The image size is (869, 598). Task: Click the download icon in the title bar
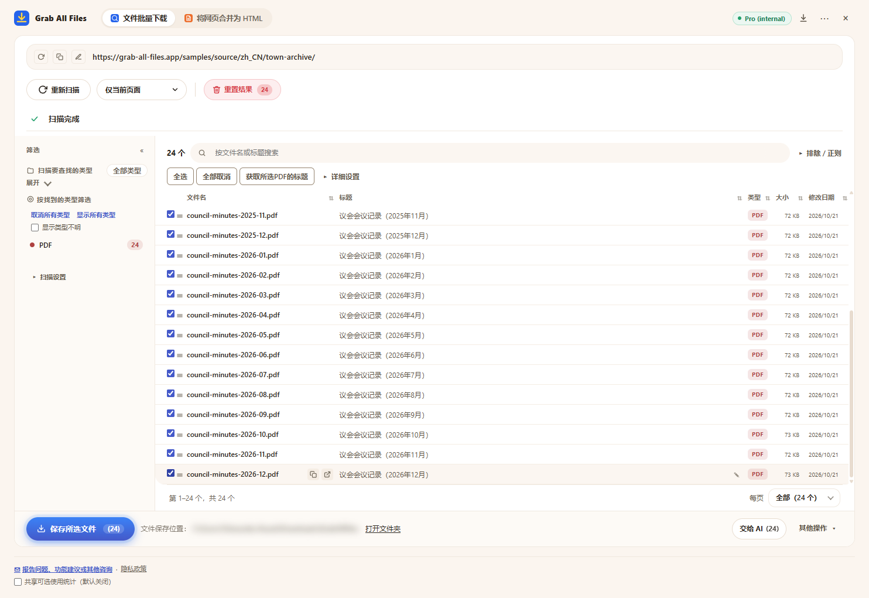click(x=803, y=18)
